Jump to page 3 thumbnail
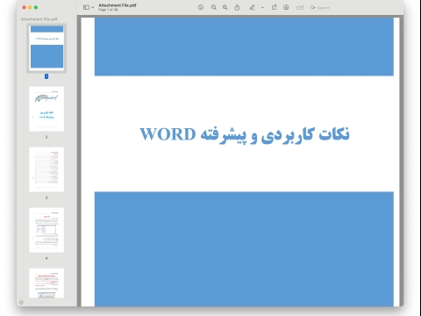 tap(46, 169)
